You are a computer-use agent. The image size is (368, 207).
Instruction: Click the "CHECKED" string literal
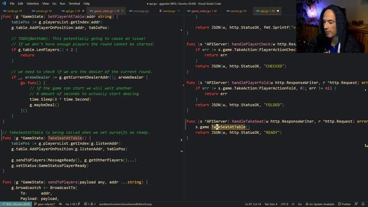coord(274,66)
